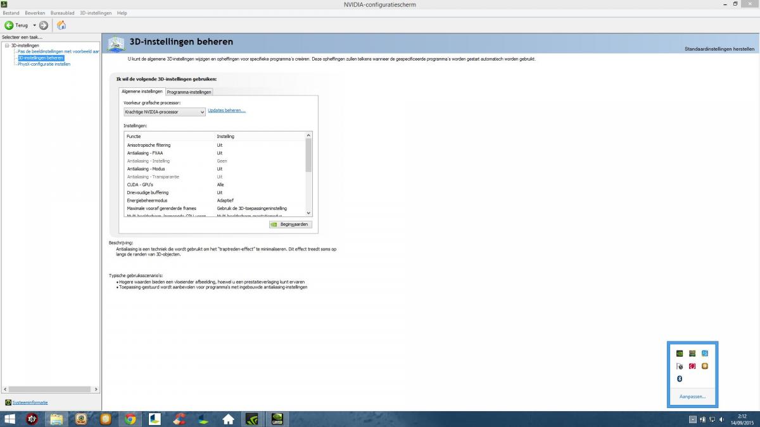Select PhysX-configuratie instellen
This screenshot has width=760, height=427.
click(44, 64)
